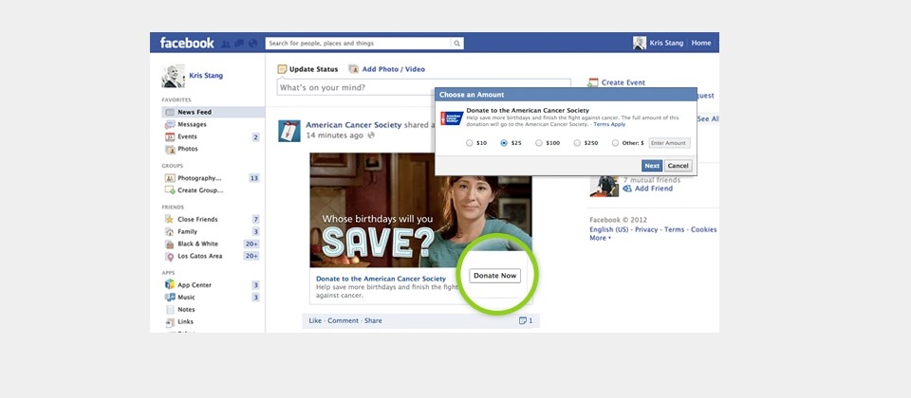Viewport: 911px width, 398px height.
Task: Click American Cancer Society post avatar
Action: (289, 131)
